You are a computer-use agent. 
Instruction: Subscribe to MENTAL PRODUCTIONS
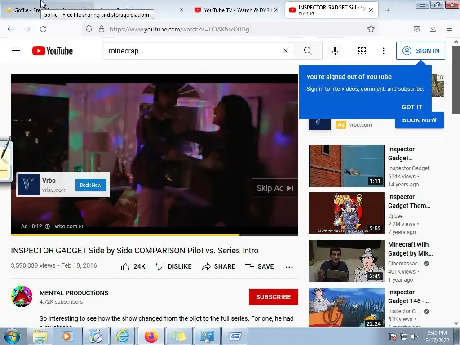[x=274, y=297]
